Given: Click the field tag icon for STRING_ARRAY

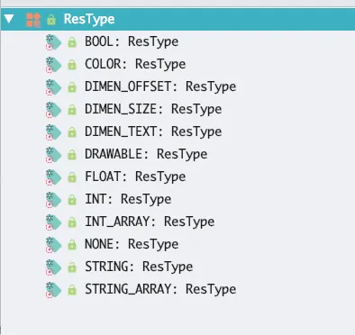Looking at the screenshot, I should click(x=53, y=290).
